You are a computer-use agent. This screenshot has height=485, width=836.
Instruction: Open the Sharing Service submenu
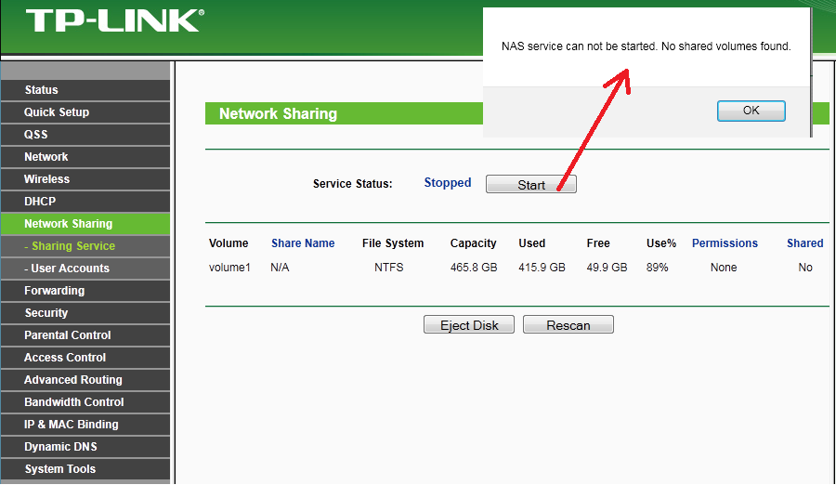pos(85,246)
